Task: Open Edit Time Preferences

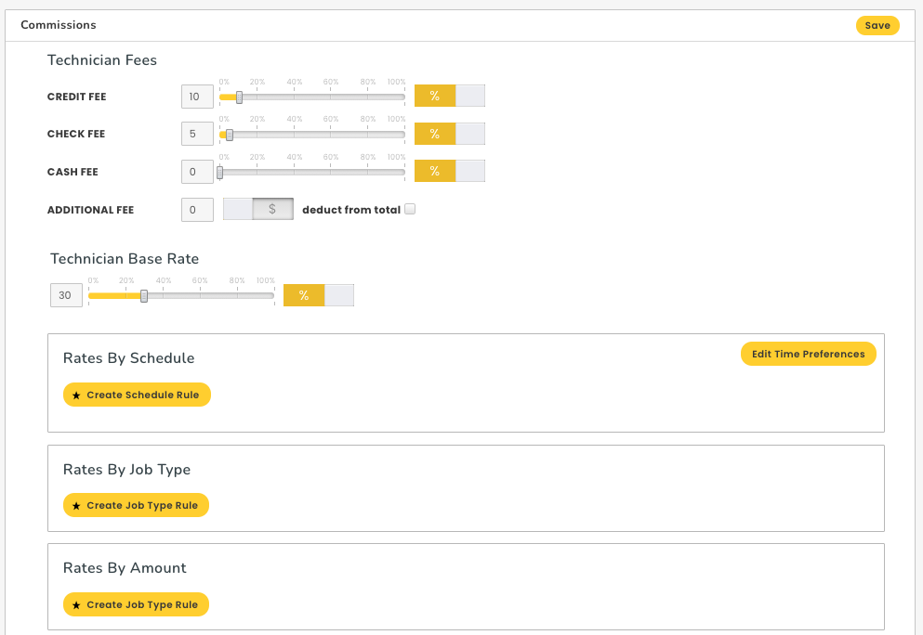Action: (x=808, y=354)
